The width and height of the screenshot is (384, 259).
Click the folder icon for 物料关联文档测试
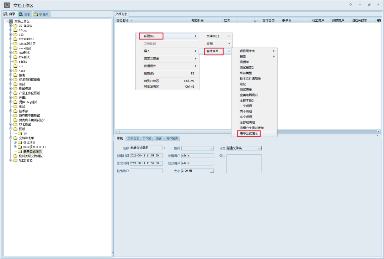15,156
